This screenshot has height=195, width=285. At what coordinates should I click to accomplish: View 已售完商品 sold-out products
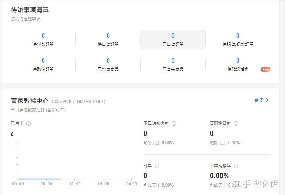click(173, 65)
